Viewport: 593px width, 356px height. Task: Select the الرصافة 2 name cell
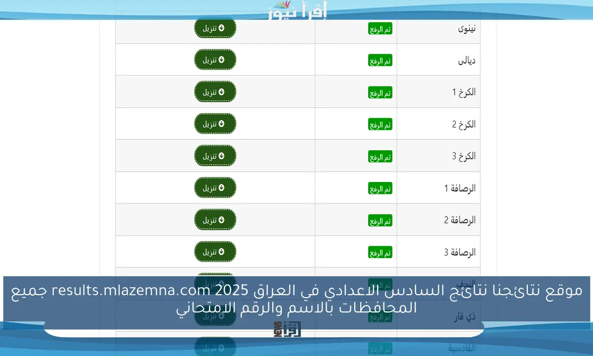[x=438, y=220]
